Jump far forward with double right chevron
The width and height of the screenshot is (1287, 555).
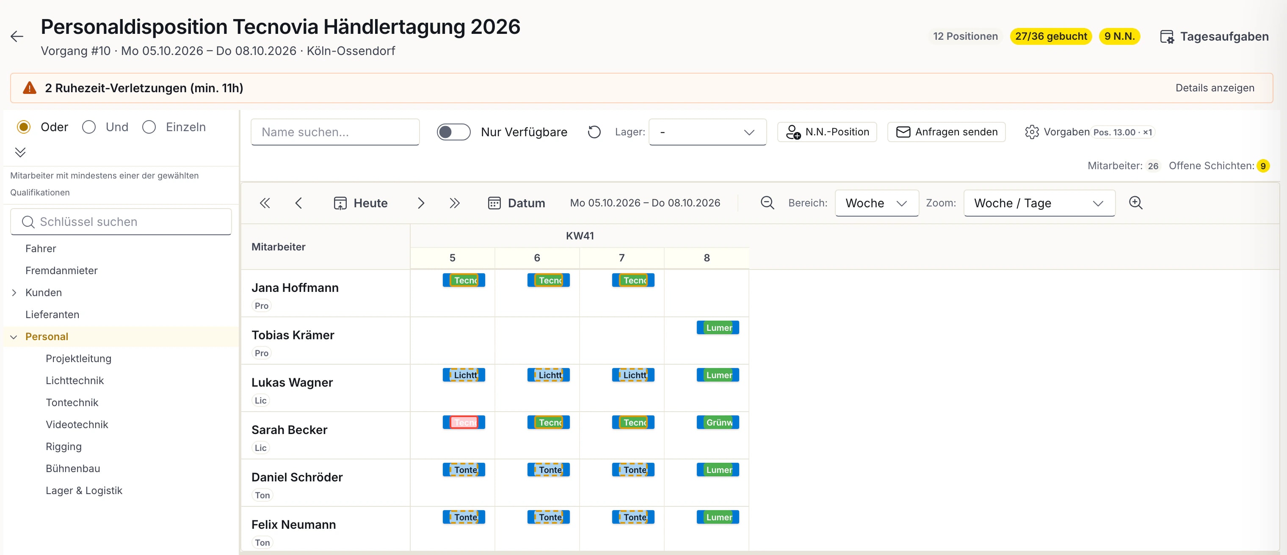pos(454,203)
